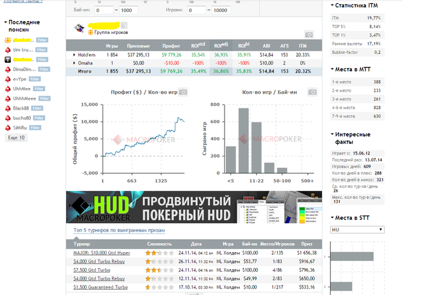
Task: Open the $7,500 Gtd Turbo tournament link
Action: (92, 270)
